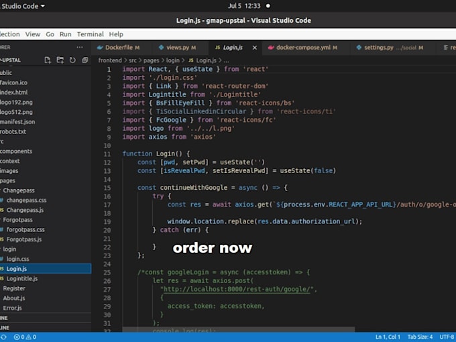Open index.html in the explorer
Screen dimensions: 456x342
[x=13, y=93]
